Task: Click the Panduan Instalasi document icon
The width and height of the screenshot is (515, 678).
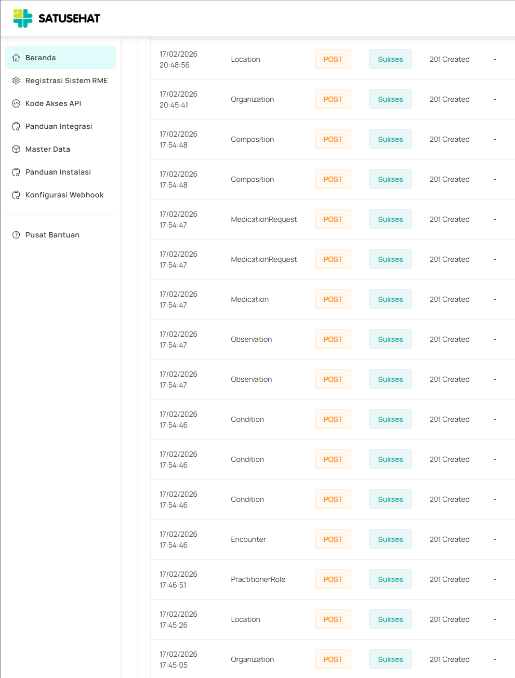Action: point(16,172)
